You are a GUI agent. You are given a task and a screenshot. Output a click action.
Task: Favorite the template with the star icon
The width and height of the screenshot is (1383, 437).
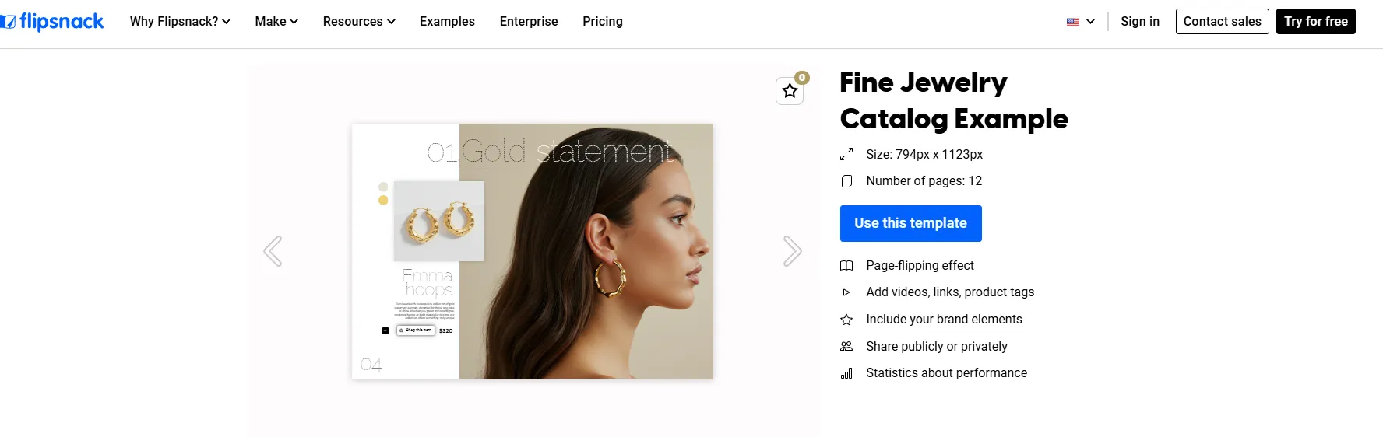[x=790, y=91]
